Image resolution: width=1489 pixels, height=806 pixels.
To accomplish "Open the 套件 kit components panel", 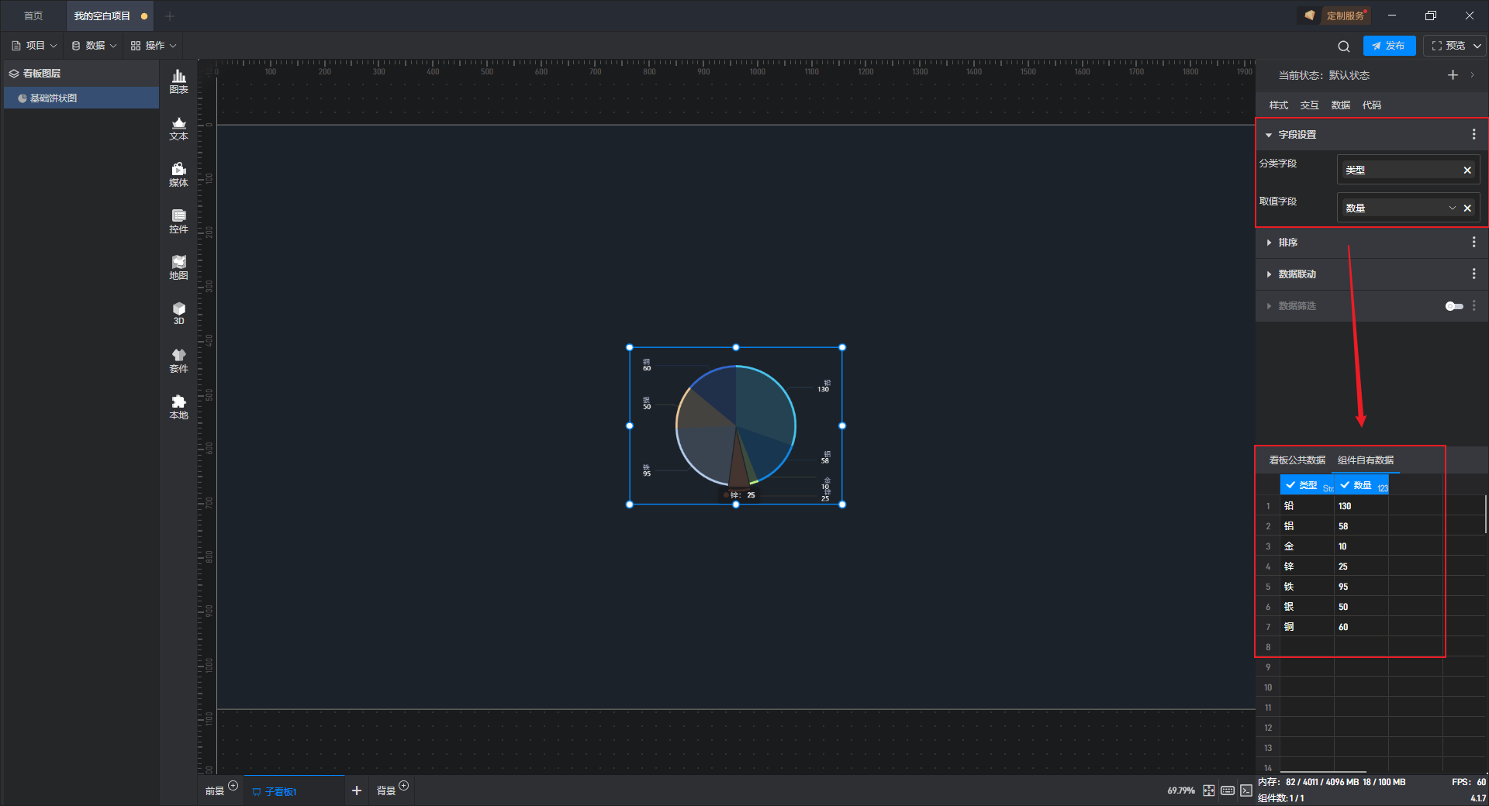I will coord(178,360).
